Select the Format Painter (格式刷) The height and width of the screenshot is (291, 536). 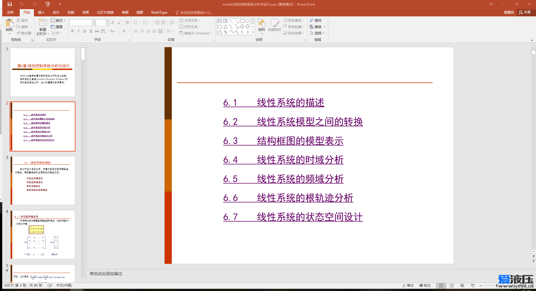tap(24, 33)
